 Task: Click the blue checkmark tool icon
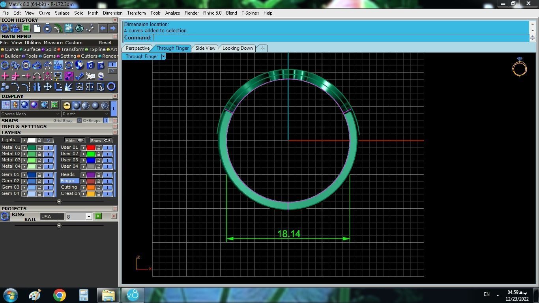click(x=79, y=76)
